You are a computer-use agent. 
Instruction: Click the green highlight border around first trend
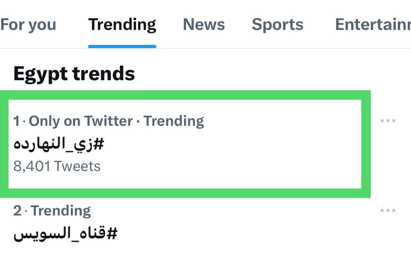click(x=185, y=95)
